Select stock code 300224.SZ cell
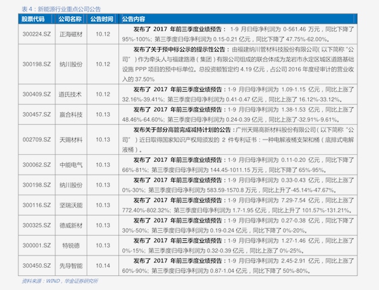This screenshot has width=379, height=290. (x=37, y=34)
